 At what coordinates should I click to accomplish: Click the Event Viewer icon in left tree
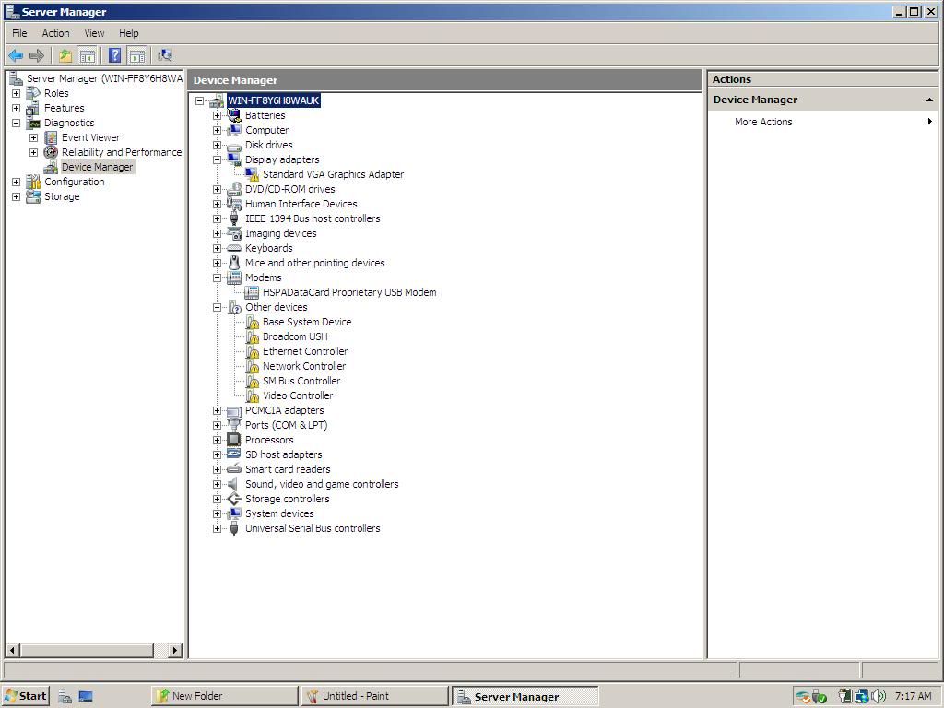pos(52,138)
